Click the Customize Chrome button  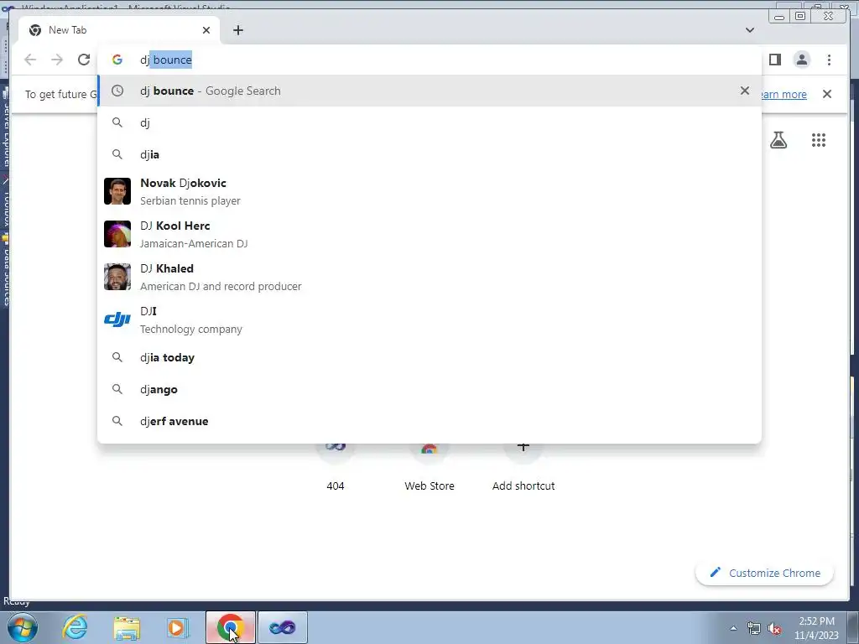pyautogui.click(x=765, y=573)
